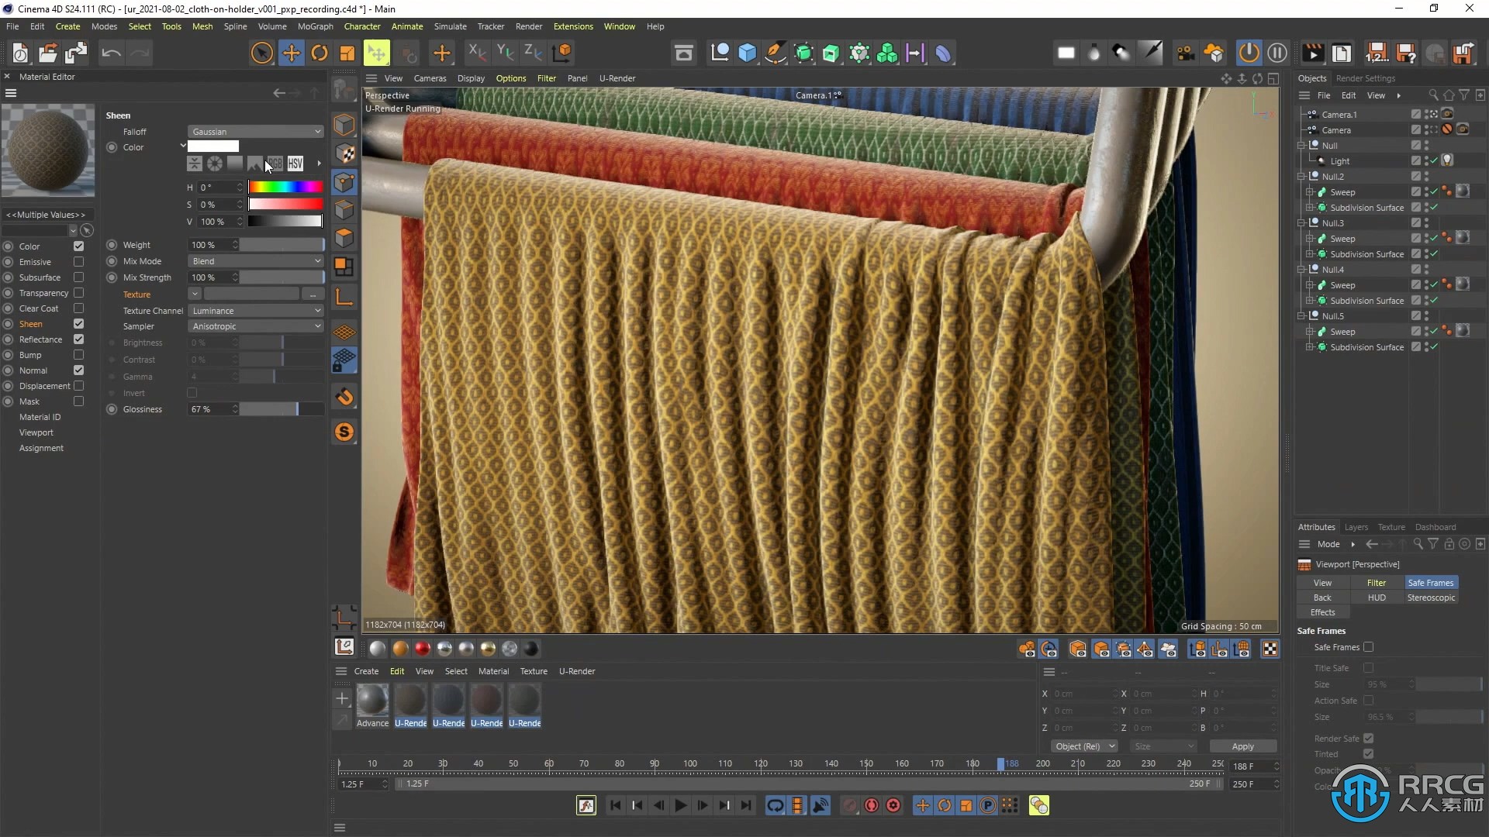Adjust the Hue rainbow slider
The height and width of the screenshot is (837, 1489).
285,187
